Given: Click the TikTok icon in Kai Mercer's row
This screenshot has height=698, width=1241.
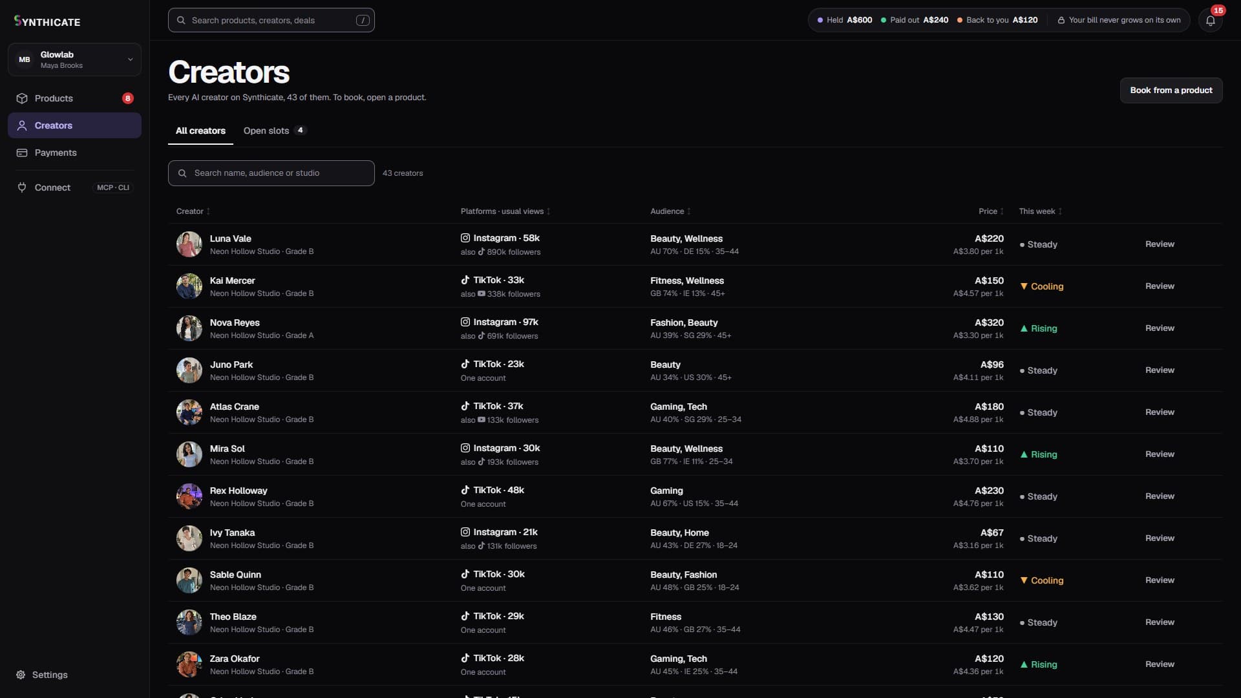Looking at the screenshot, I should tap(465, 280).
